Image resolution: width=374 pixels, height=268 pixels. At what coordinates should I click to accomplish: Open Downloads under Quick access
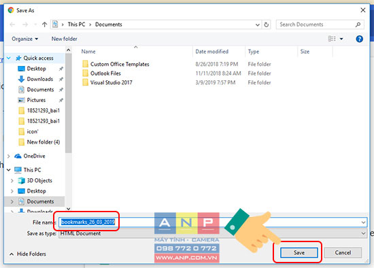pyautogui.click(x=40, y=79)
